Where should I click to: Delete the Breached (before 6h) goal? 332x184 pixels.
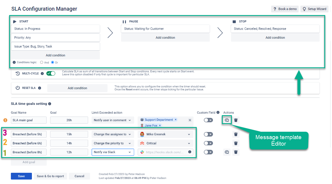[x=236, y=143]
